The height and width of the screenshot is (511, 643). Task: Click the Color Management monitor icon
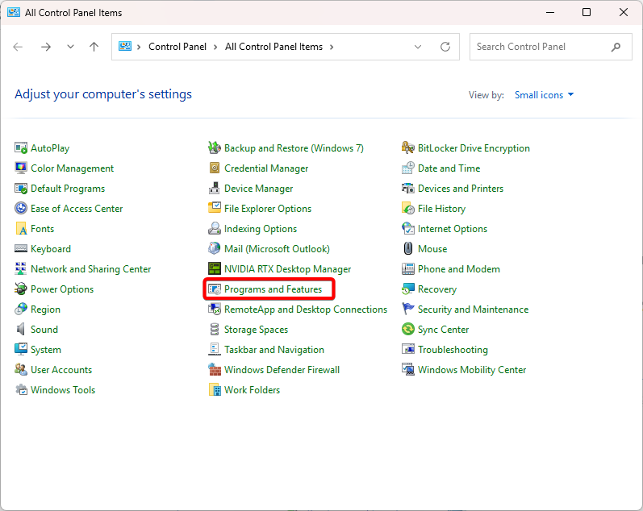point(21,168)
